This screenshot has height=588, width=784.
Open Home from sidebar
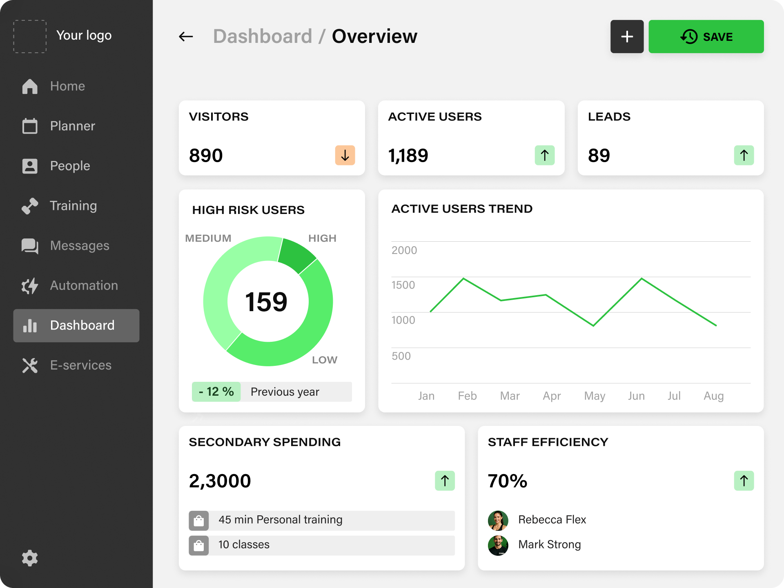67,86
